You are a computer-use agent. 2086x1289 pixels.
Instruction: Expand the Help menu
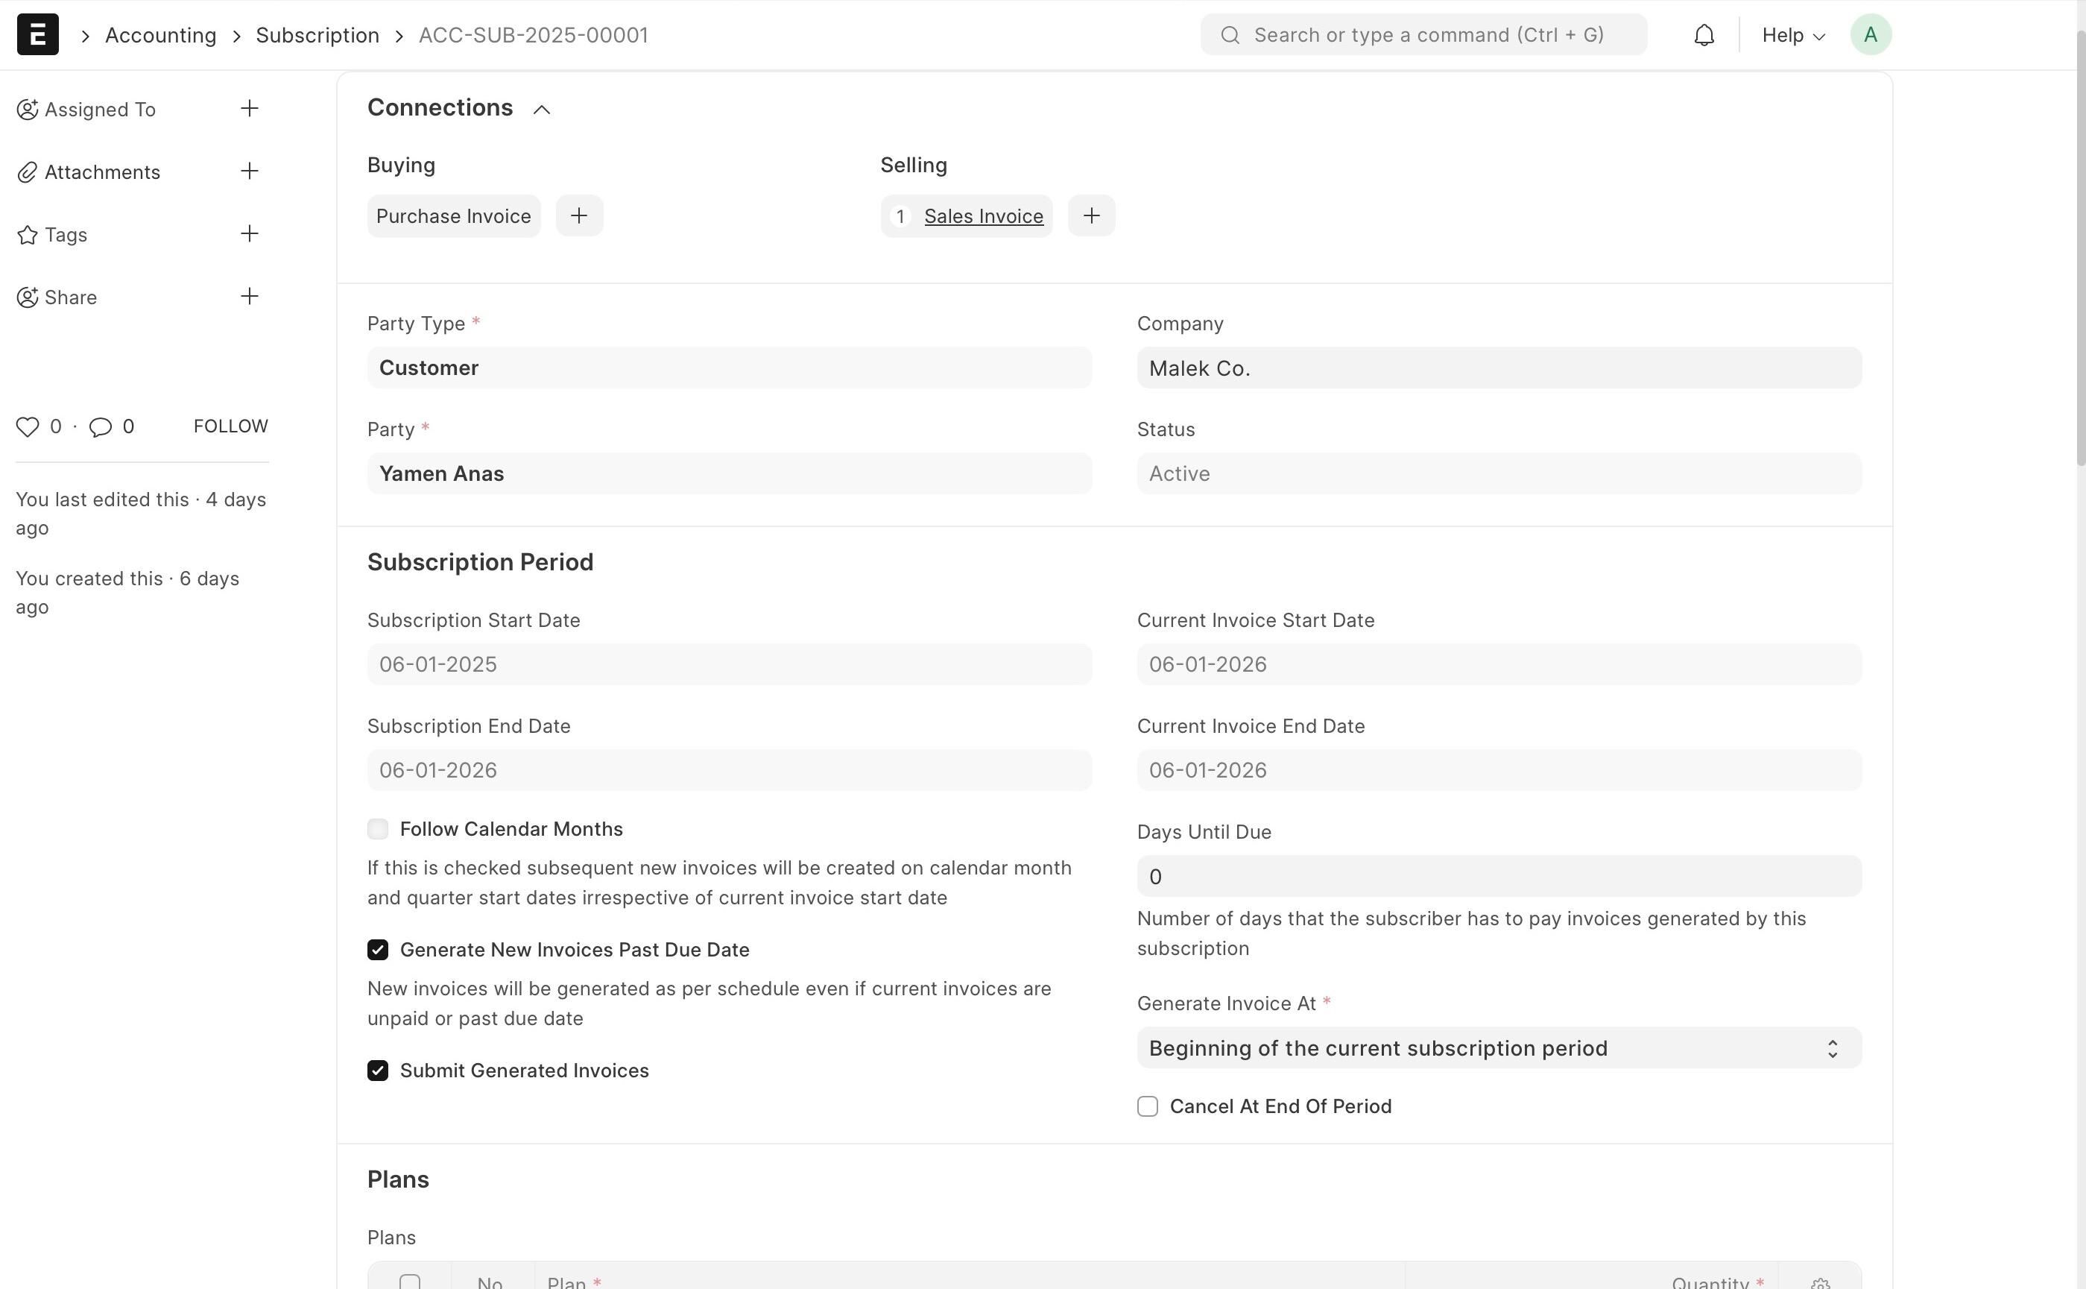[1793, 35]
